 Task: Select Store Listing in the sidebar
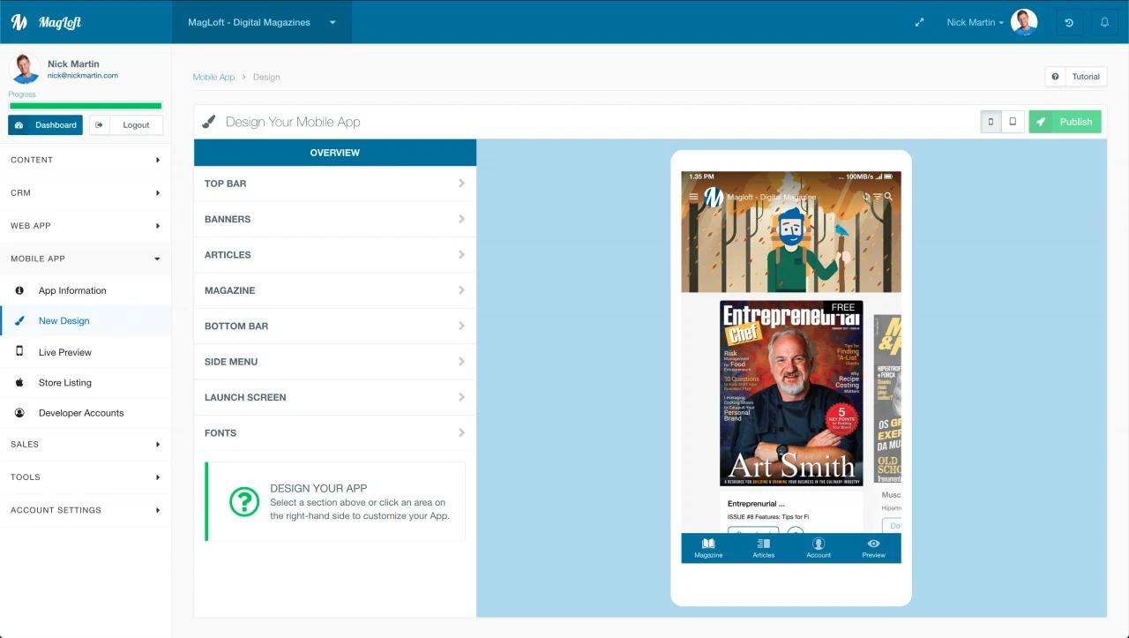tap(65, 382)
